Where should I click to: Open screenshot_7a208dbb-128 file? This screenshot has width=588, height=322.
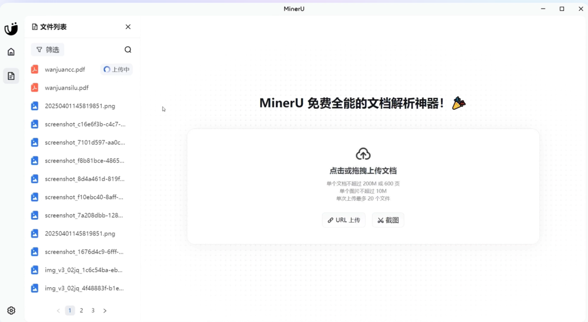(x=84, y=215)
